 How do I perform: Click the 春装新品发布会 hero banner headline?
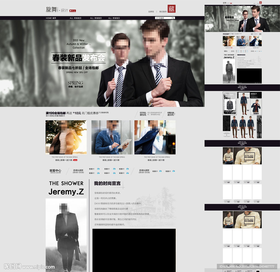coord(78,58)
